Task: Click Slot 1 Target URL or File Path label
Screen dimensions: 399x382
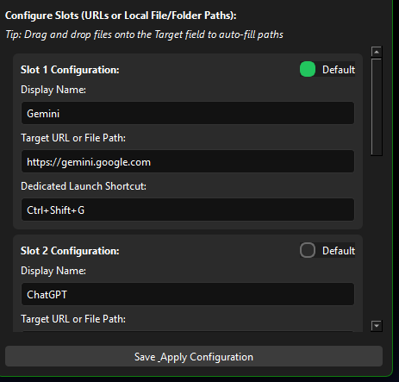Action: point(73,138)
